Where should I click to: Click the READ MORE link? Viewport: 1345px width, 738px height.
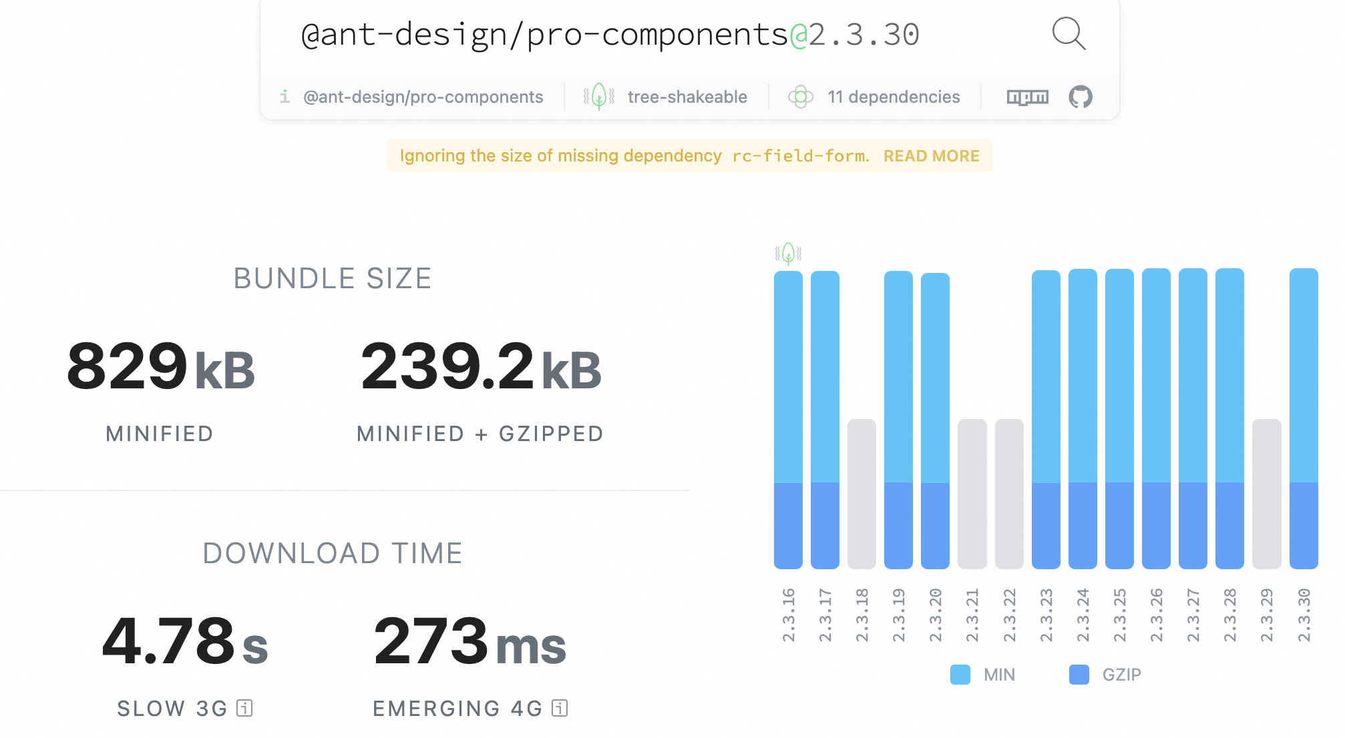click(x=931, y=156)
